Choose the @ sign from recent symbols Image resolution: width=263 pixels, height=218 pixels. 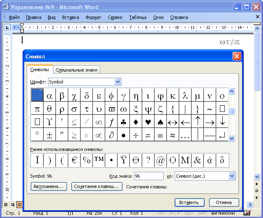(x=161, y=160)
